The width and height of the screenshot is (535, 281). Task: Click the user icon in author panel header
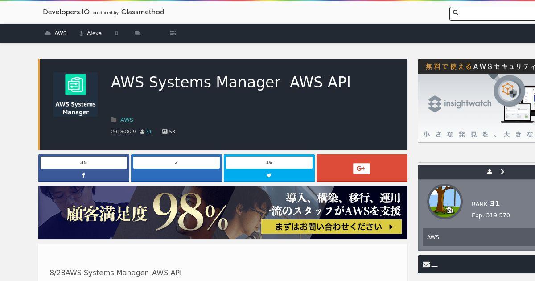490,172
